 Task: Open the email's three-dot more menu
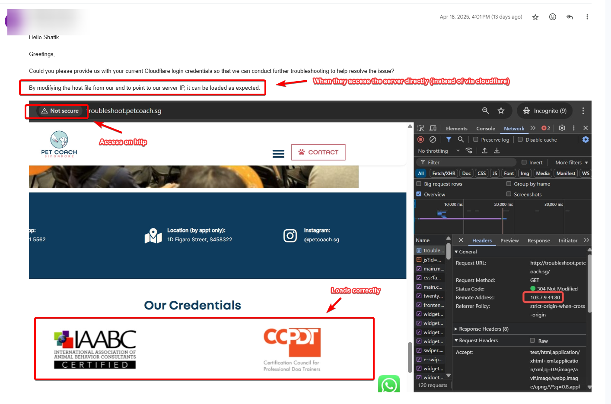tap(587, 17)
